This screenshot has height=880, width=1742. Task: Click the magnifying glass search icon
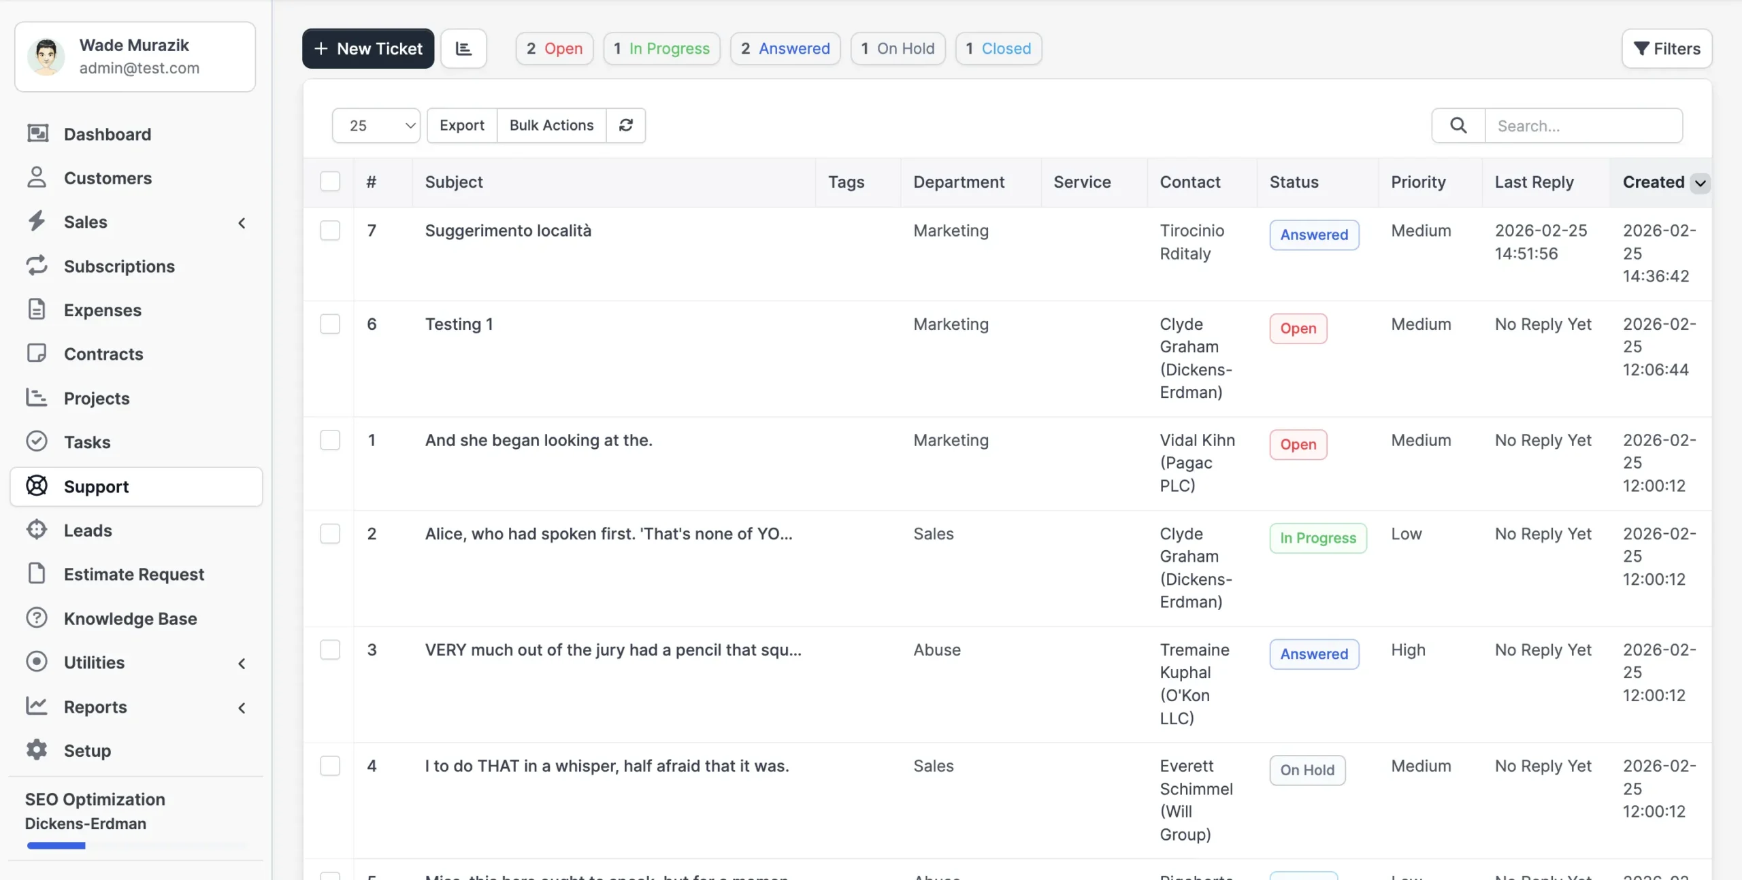(x=1458, y=125)
